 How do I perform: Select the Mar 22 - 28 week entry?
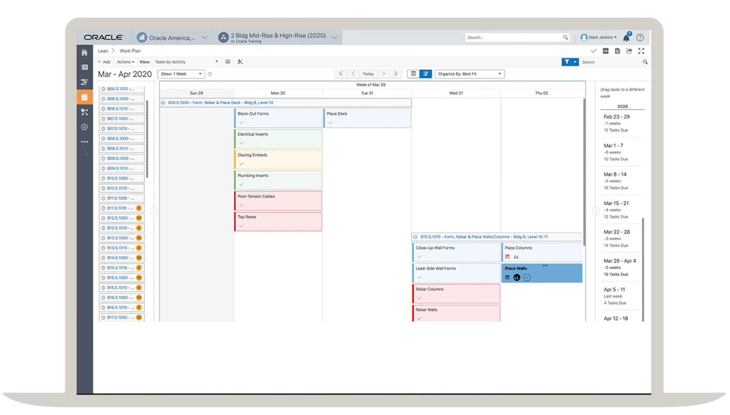point(616,238)
